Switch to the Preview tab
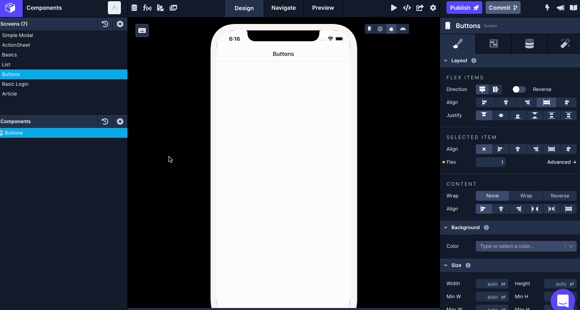This screenshot has width=580, height=310. pos(323,8)
